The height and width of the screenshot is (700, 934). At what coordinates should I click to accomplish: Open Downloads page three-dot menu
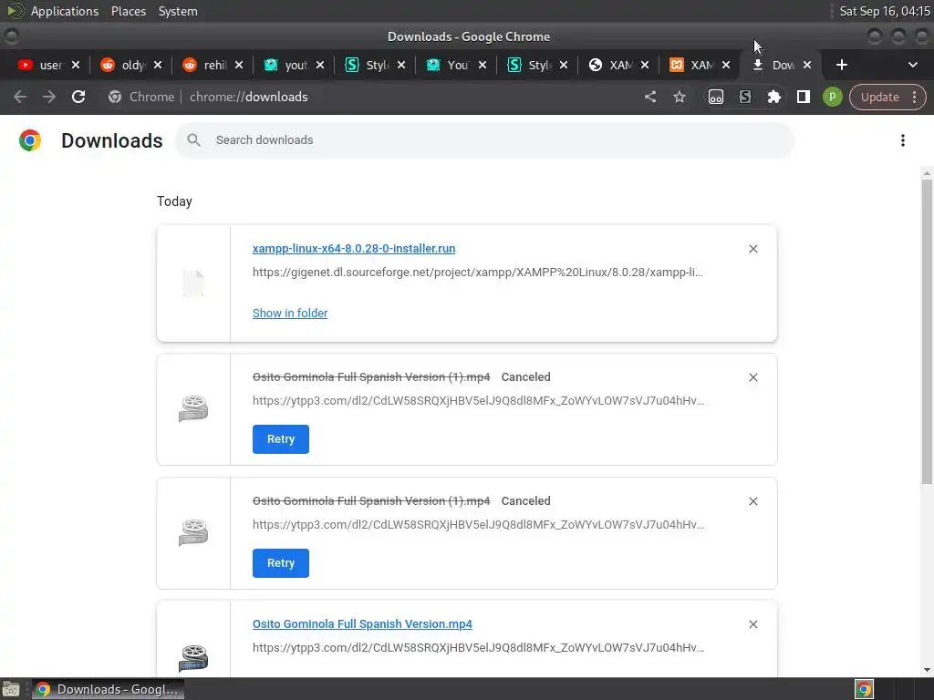[x=902, y=140]
